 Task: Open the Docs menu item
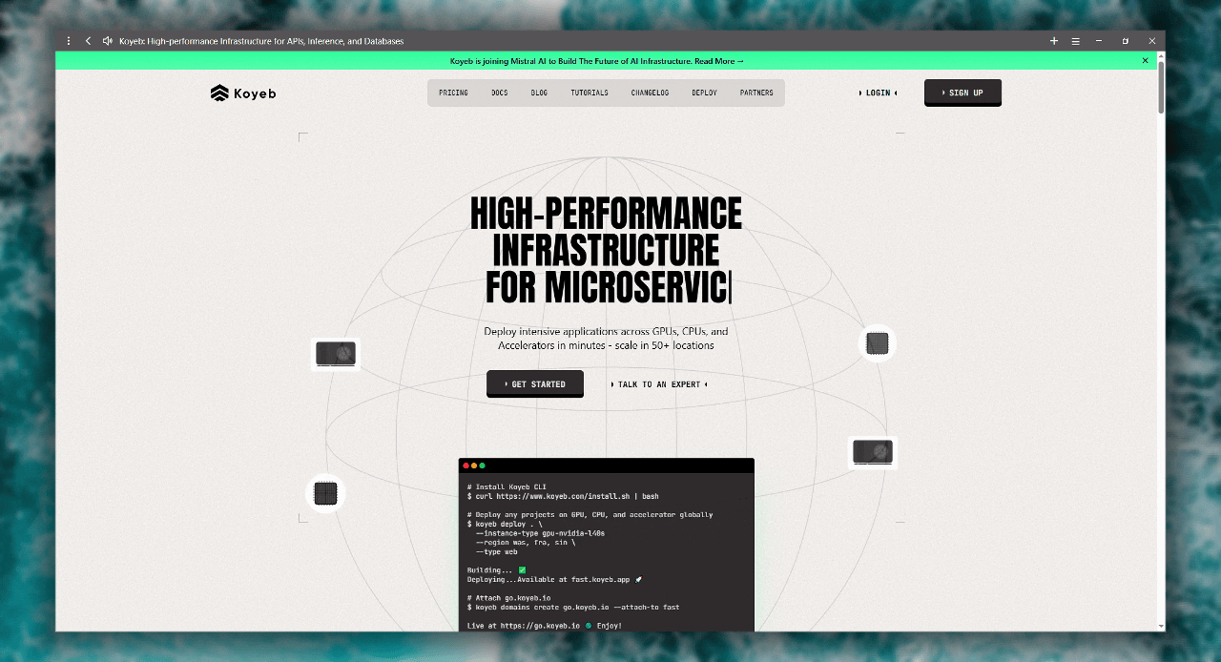tap(500, 93)
